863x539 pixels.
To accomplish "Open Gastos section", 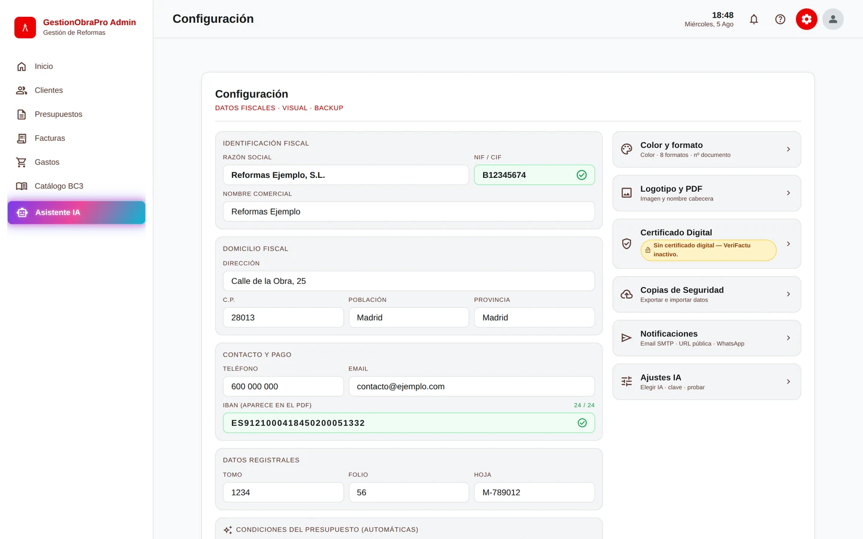I will click(x=76, y=162).
